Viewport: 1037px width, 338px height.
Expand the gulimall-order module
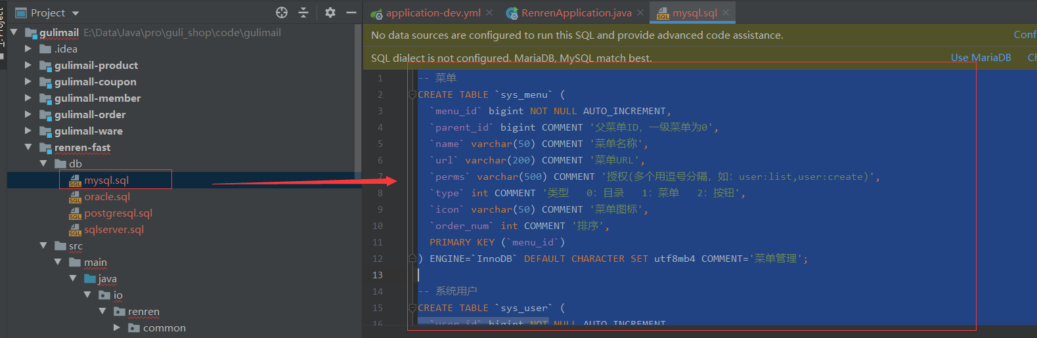[x=28, y=114]
